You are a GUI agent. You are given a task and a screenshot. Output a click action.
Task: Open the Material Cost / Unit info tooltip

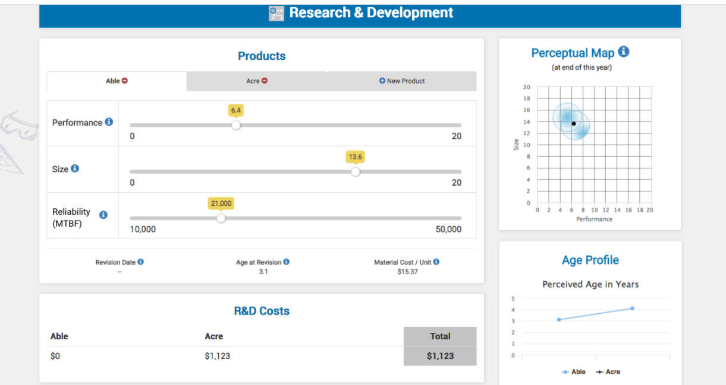[437, 262]
